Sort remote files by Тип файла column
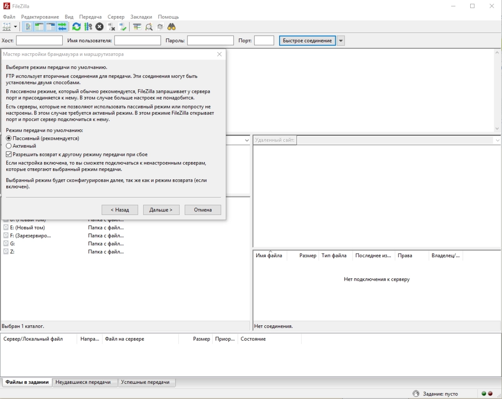Viewport: 502px width, 399px height. [336, 256]
